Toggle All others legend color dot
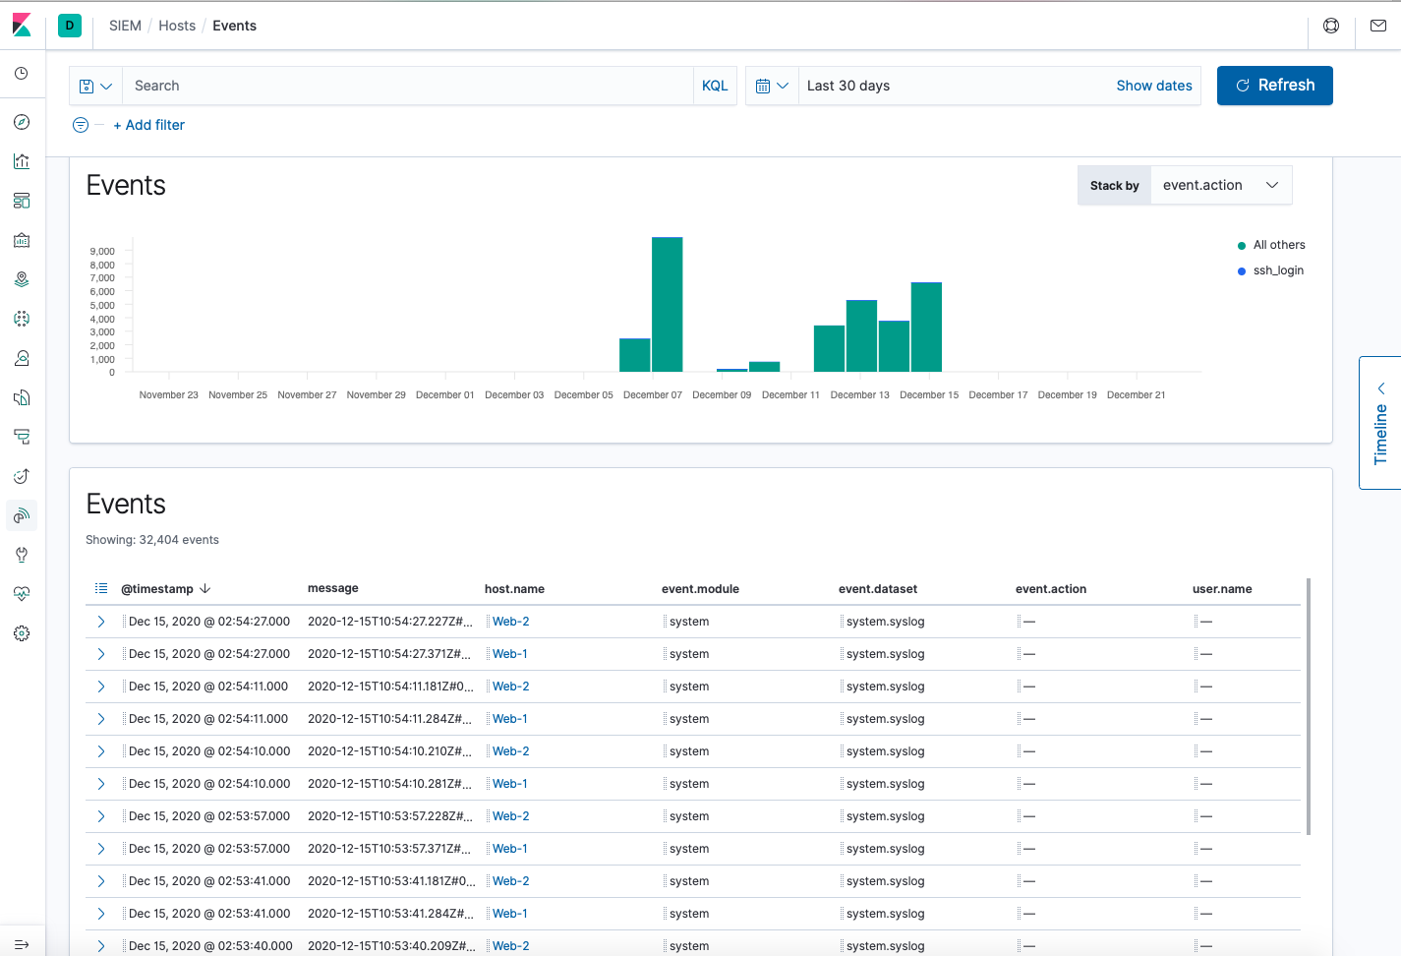This screenshot has width=1401, height=956. (1241, 246)
